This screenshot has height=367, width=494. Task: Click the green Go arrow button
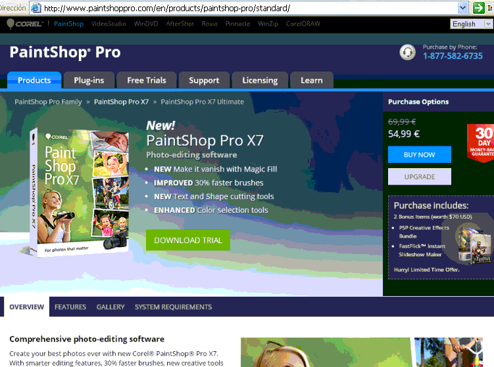pos(479,8)
